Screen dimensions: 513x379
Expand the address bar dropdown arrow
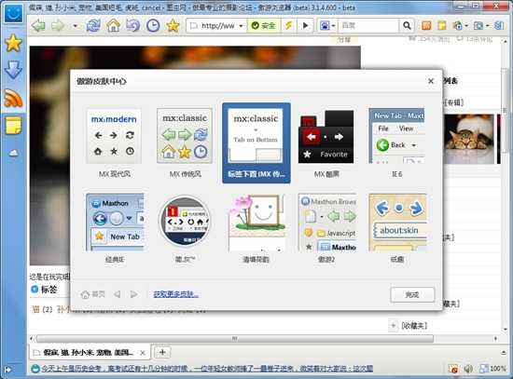pos(242,25)
